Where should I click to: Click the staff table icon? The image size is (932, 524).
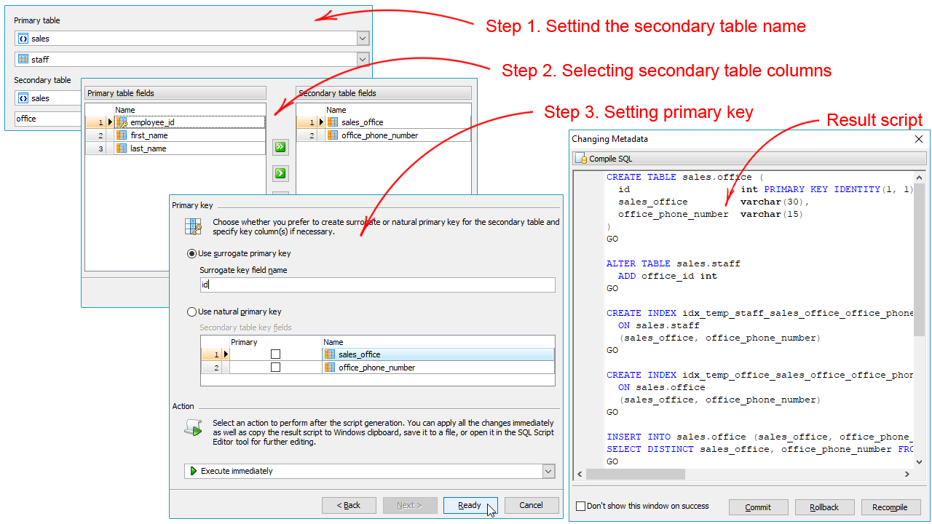23,59
